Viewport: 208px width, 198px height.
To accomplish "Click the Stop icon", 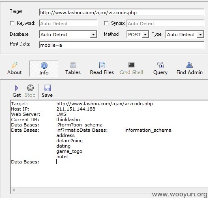I will click(30, 88).
